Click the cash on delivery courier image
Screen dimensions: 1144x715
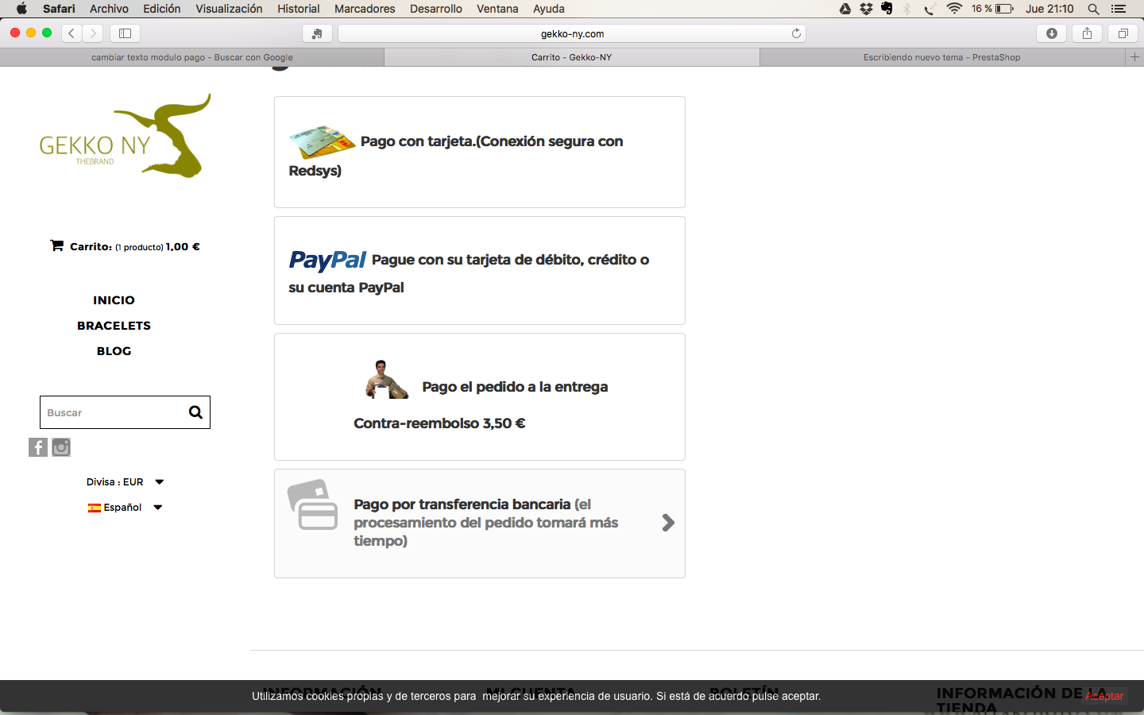point(387,380)
